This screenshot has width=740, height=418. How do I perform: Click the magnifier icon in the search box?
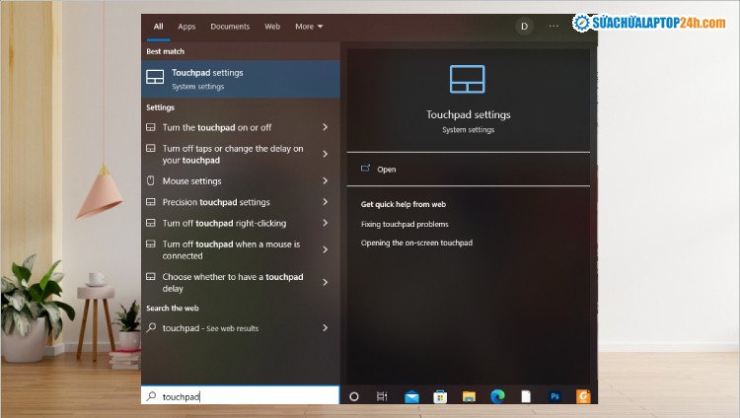152,396
